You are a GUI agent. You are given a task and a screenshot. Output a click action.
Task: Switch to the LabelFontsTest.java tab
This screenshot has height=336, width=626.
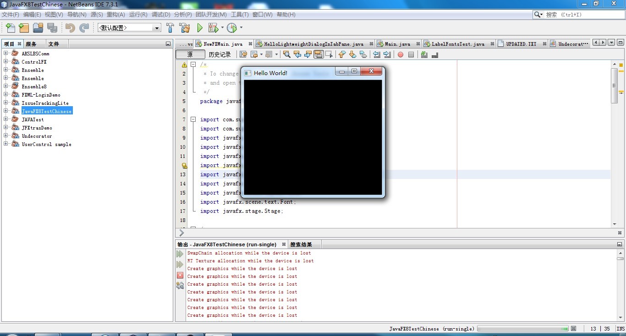pos(457,44)
